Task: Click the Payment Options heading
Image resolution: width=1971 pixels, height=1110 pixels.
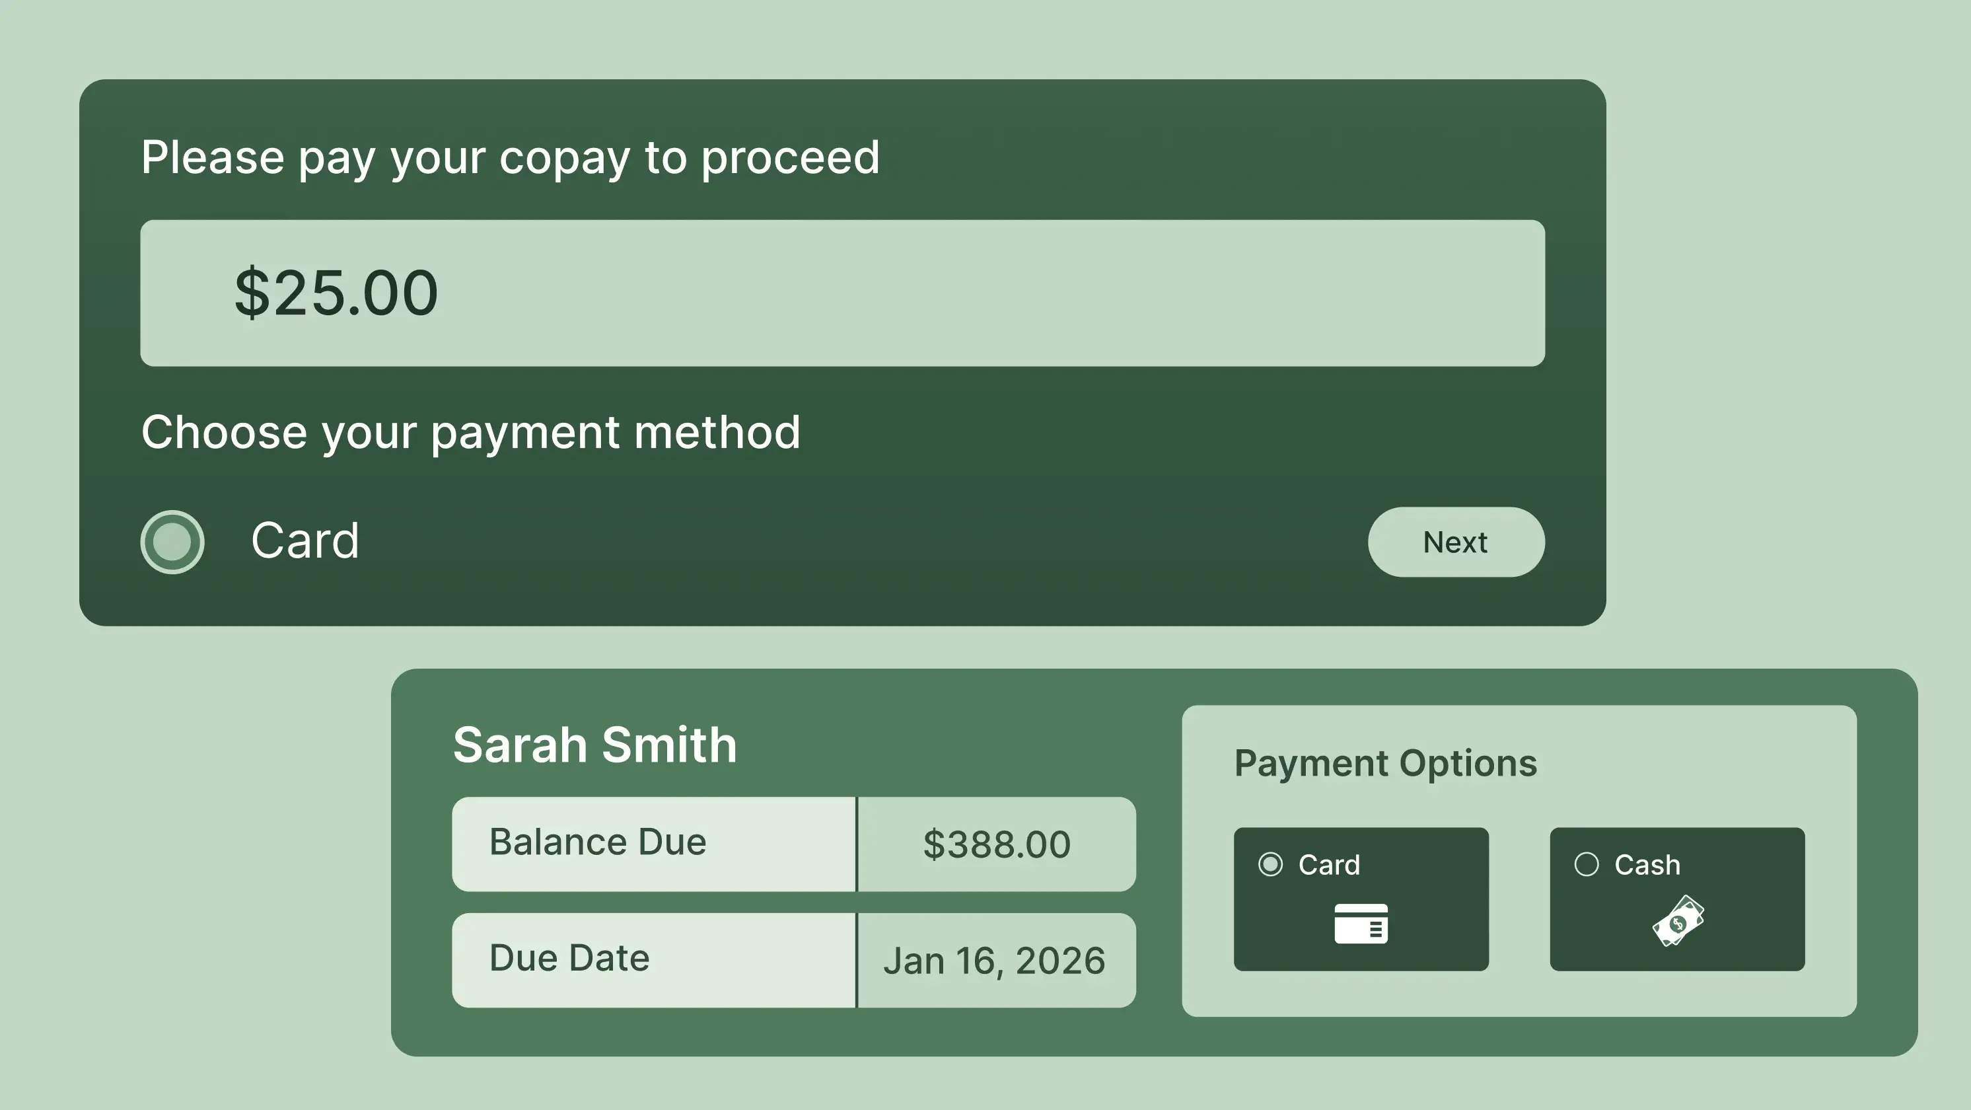Action: point(1385,763)
